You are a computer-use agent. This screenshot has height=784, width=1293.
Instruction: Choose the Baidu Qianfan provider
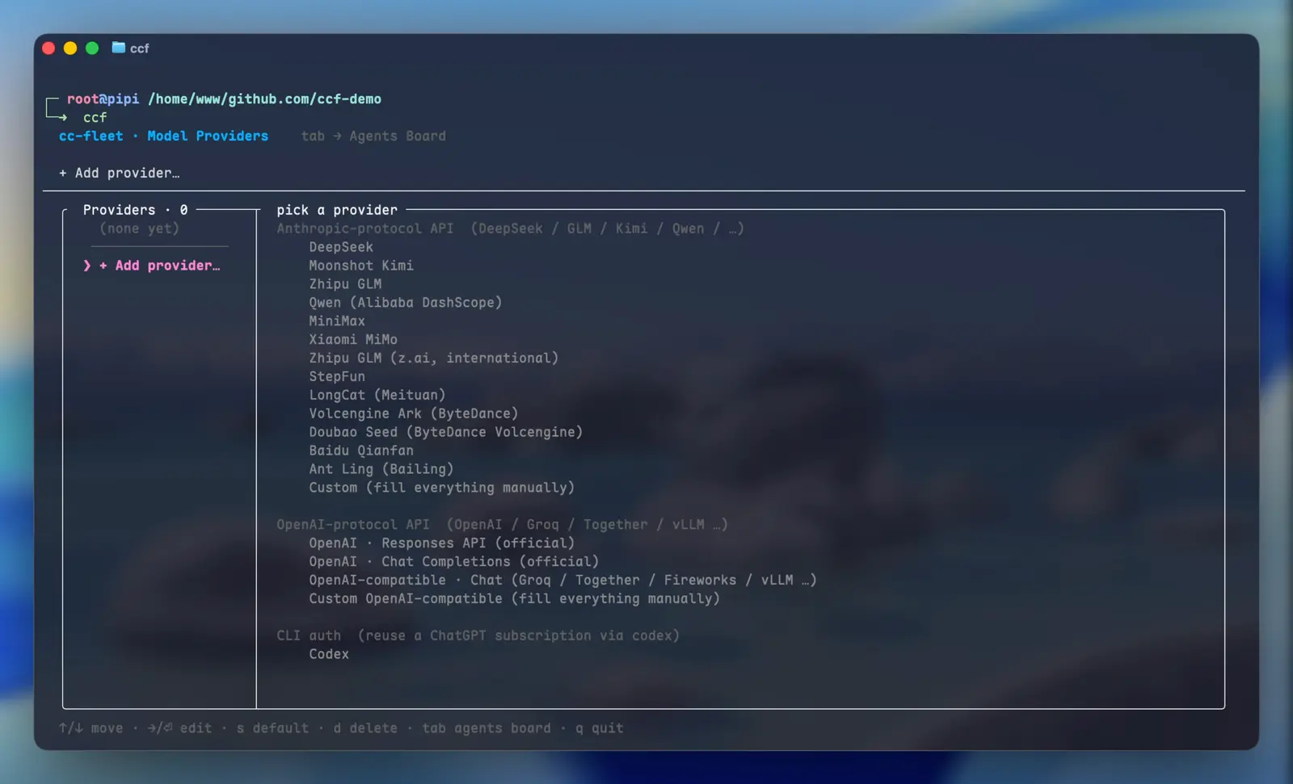361,451
